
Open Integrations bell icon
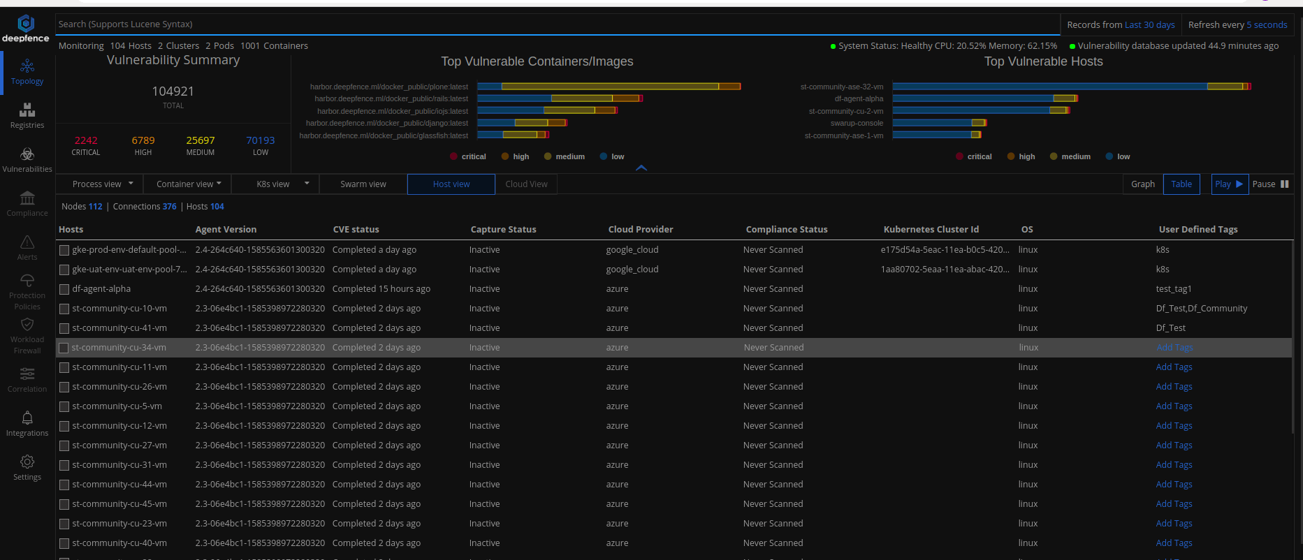coord(27,418)
